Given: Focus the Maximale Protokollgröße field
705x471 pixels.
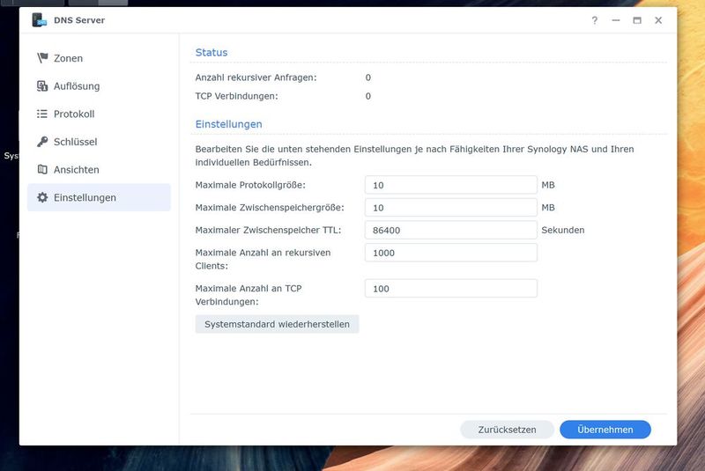Looking at the screenshot, I should (451, 185).
